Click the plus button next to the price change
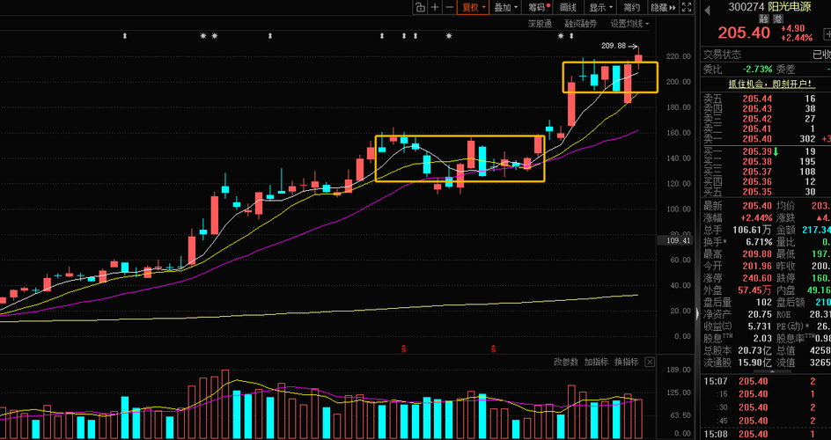The width and height of the screenshot is (831, 440). click(x=827, y=33)
